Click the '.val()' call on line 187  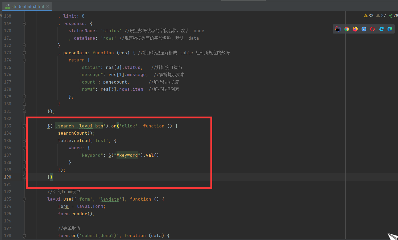click(151, 155)
